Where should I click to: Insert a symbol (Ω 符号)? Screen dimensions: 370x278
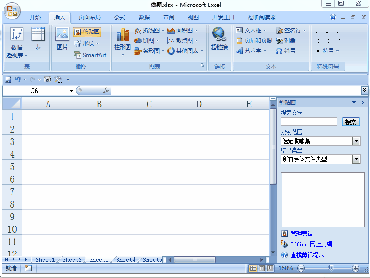(285, 51)
